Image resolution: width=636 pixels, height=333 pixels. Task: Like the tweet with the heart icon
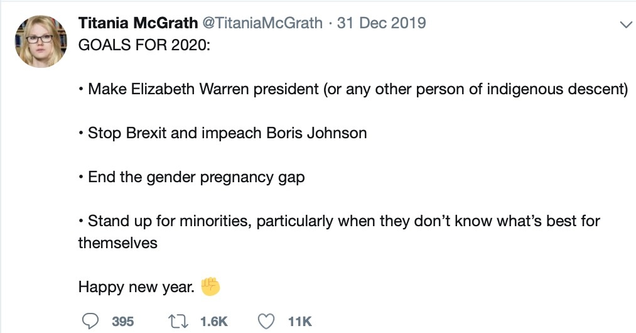click(x=266, y=322)
